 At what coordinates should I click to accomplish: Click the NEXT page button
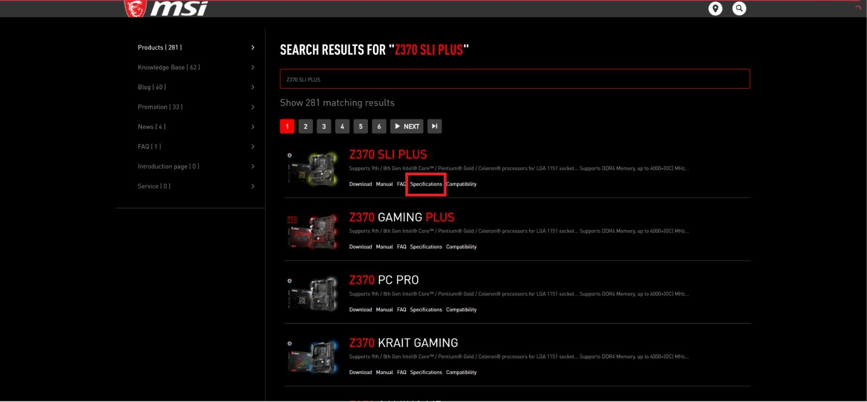(x=407, y=127)
